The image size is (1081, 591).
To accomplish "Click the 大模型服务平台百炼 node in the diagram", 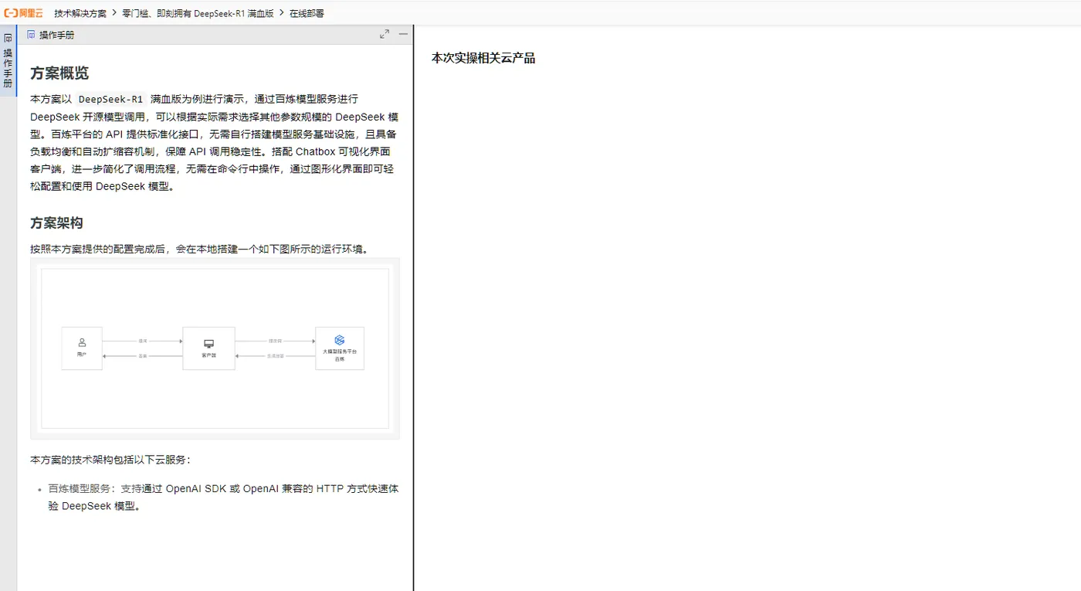I will (x=340, y=348).
